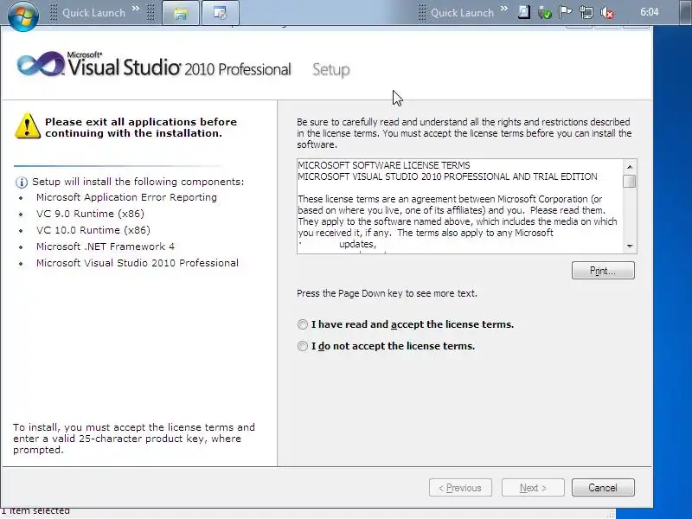The height and width of the screenshot is (519, 692).
Task: Click inside the license terms text box
Action: pos(460,206)
